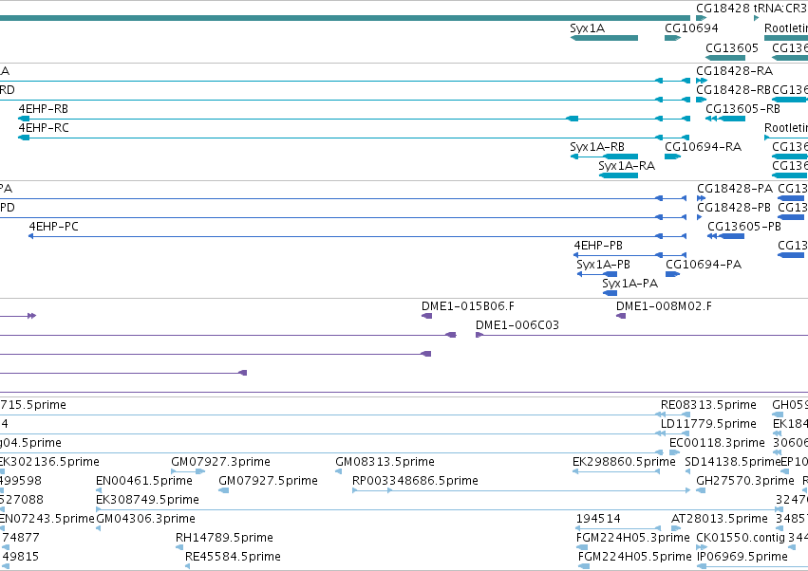
Task: Select the GM04306.3prime EST label
Action: point(146,520)
